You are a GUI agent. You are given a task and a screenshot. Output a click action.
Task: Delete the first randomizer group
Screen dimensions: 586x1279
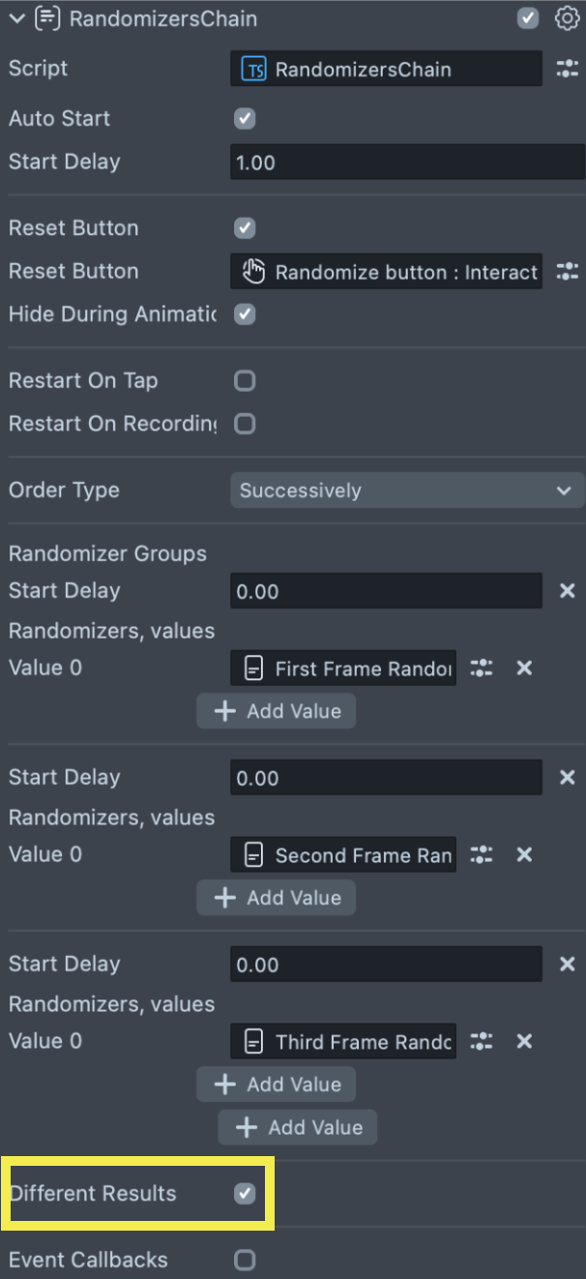568,590
